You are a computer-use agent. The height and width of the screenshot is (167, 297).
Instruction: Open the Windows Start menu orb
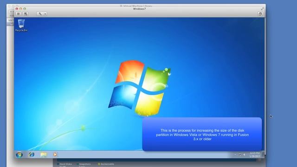(19, 154)
